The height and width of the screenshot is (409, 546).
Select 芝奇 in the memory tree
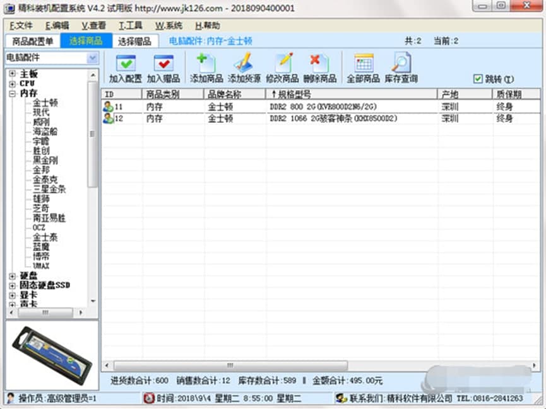41,209
